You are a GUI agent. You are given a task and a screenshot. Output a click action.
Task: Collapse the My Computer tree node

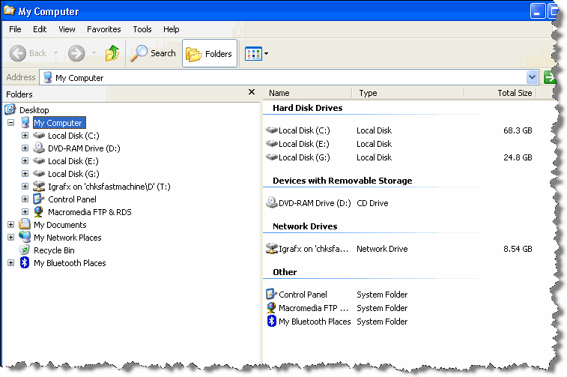pyautogui.click(x=10, y=123)
